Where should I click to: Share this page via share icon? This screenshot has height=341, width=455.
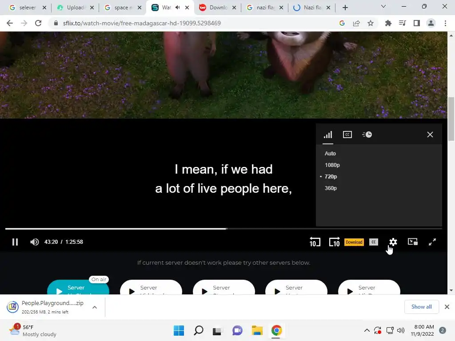pos(356,23)
